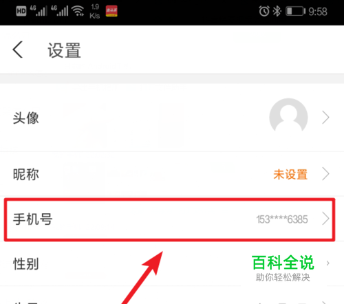This screenshot has width=344, height=304.
Task: Tap the Bluetooth status icon
Action: (x=277, y=11)
